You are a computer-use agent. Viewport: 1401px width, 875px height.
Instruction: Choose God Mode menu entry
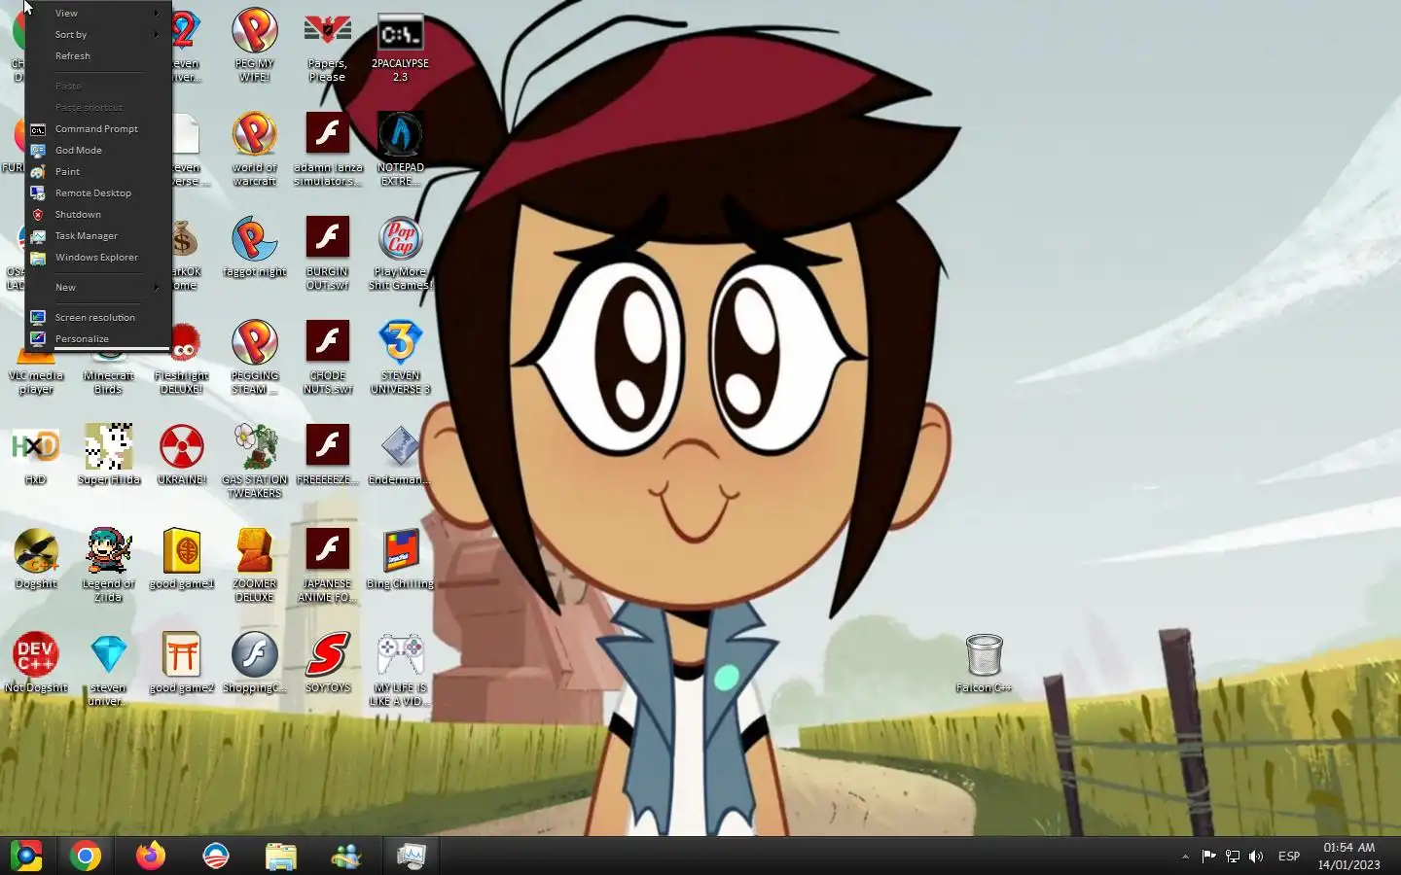coord(97,150)
